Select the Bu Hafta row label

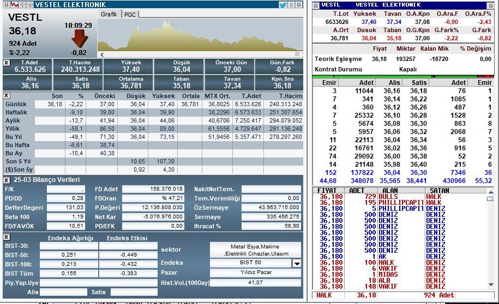tap(17, 145)
